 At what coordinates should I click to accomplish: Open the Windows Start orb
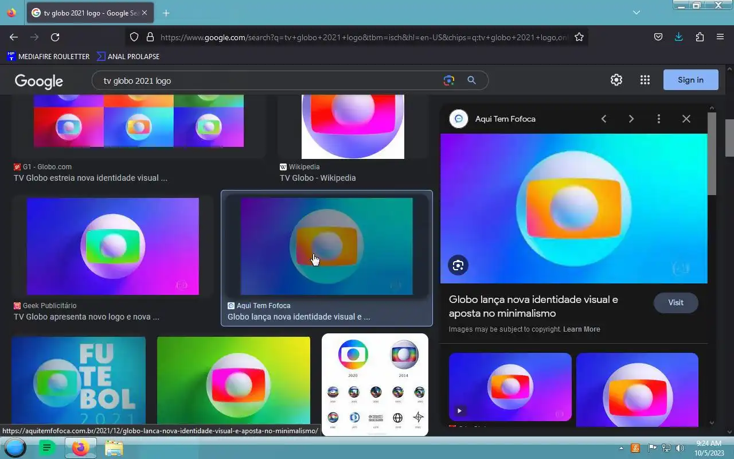tap(15, 448)
